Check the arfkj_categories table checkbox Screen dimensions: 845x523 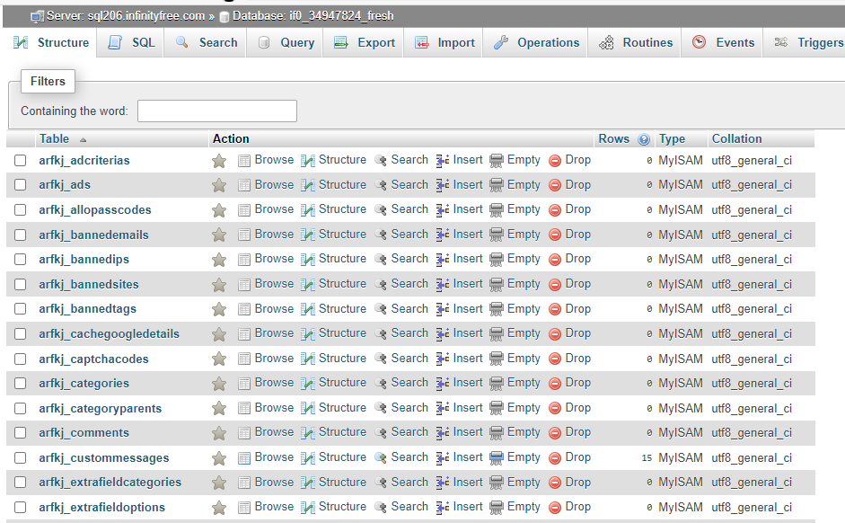point(20,384)
